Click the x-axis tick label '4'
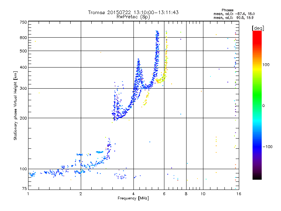The width and height of the screenshot is (281, 211). pos(133,194)
